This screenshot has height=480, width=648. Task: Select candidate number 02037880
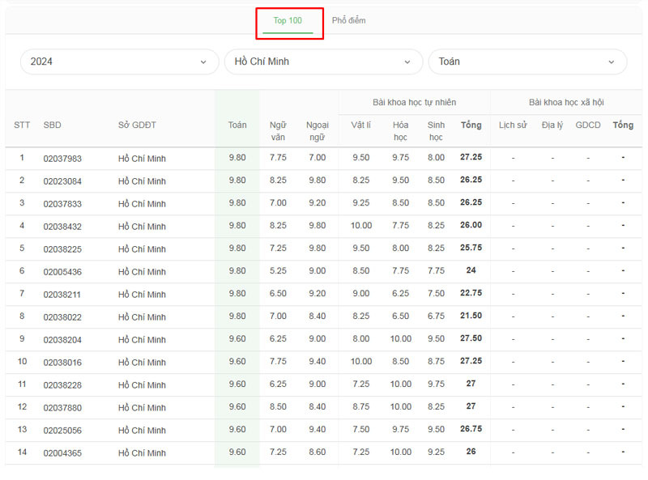(x=62, y=408)
